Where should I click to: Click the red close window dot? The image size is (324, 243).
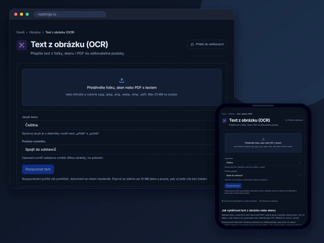click(x=16, y=14)
